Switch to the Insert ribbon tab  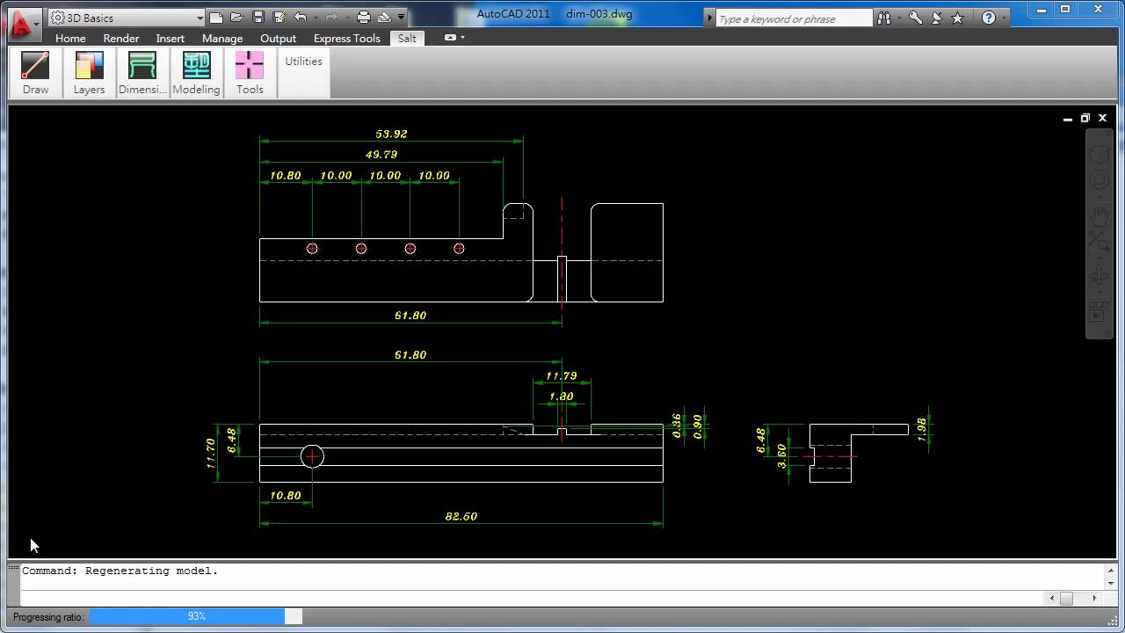tap(171, 38)
